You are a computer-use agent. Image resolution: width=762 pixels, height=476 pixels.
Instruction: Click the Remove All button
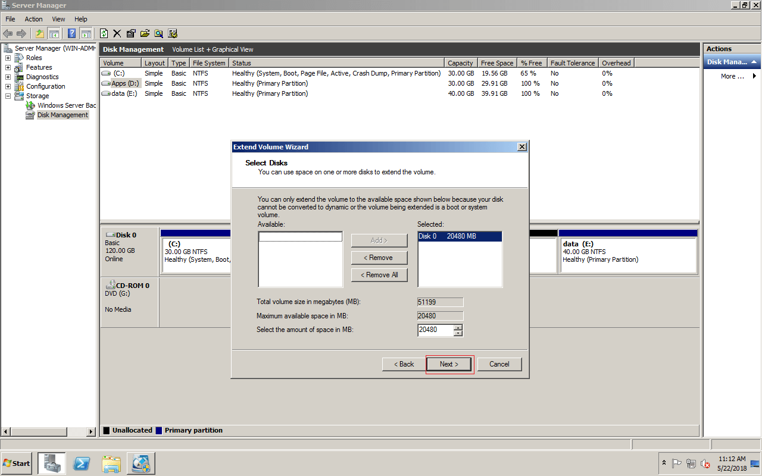point(379,275)
